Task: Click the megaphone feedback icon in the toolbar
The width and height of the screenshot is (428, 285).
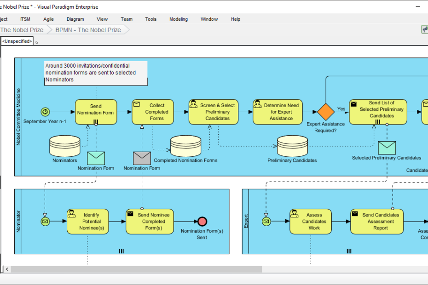Action: (x=424, y=29)
